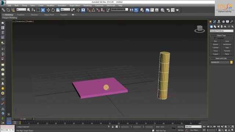Viewport: 235px width, 132px height.
Task: Click the Mirror tool icon
Action: (131, 10)
